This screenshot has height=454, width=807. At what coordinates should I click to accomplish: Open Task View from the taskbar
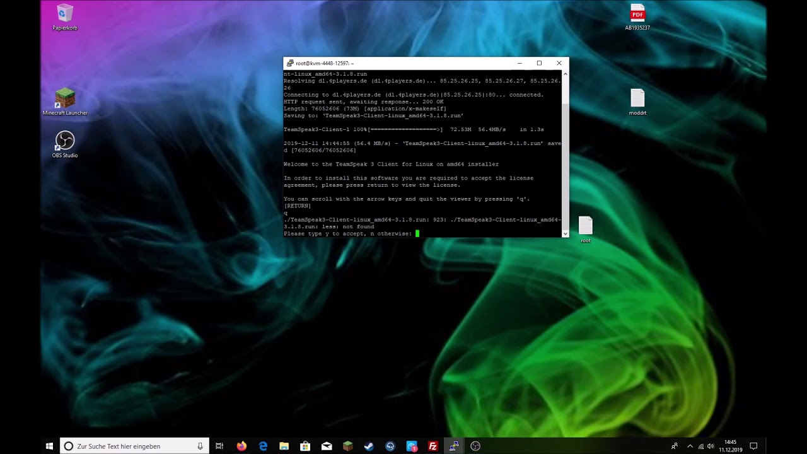pyautogui.click(x=219, y=446)
